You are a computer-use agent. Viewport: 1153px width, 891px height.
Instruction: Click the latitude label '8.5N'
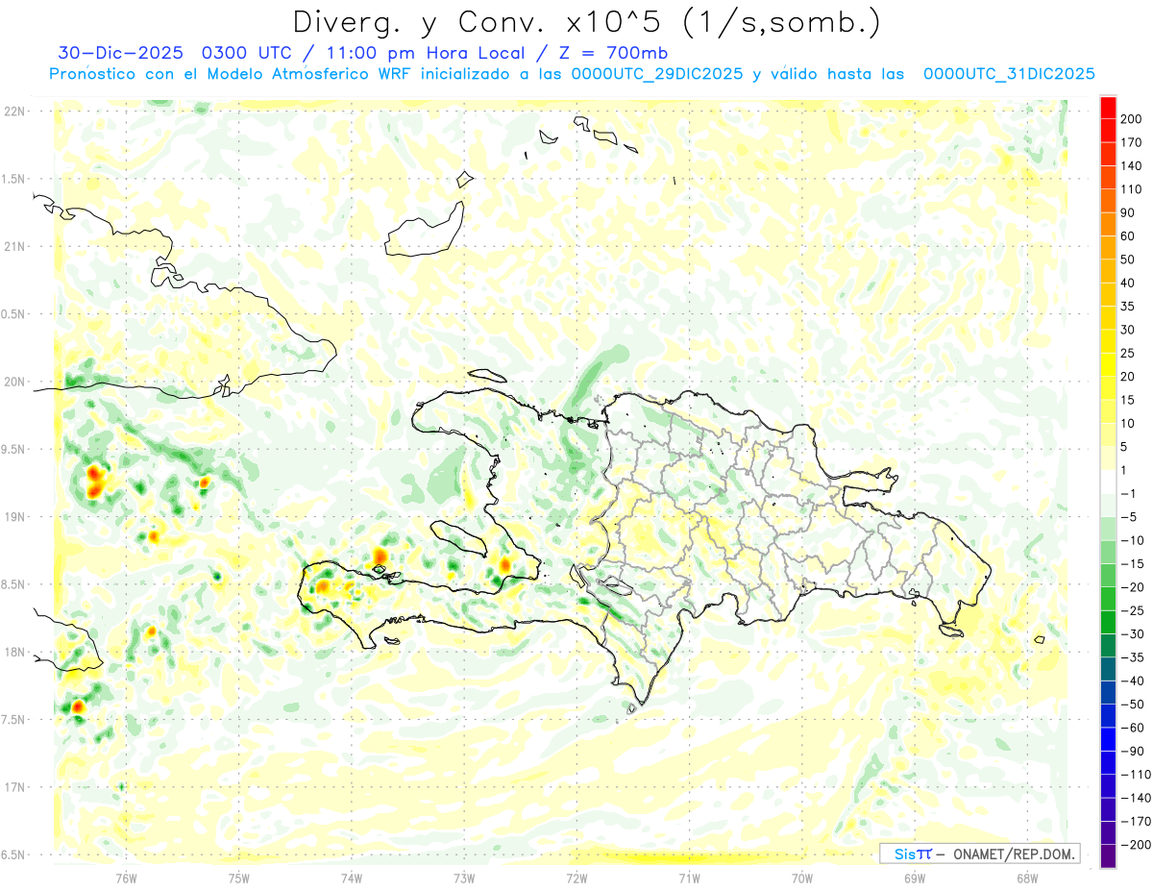point(14,584)
